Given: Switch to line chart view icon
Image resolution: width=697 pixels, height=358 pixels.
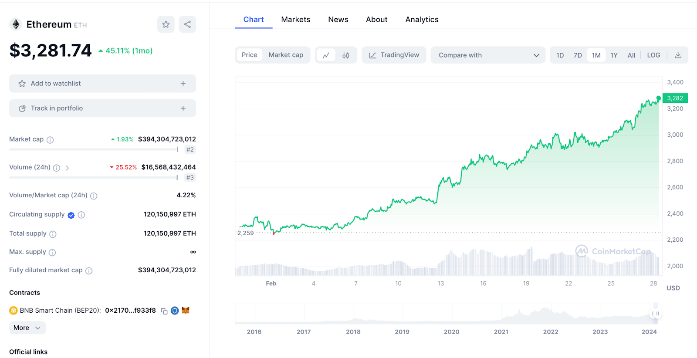Looking at the screenshot, I should tap(326, 55).
